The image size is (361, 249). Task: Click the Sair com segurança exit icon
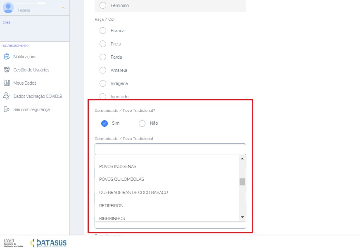click(6, 109)
